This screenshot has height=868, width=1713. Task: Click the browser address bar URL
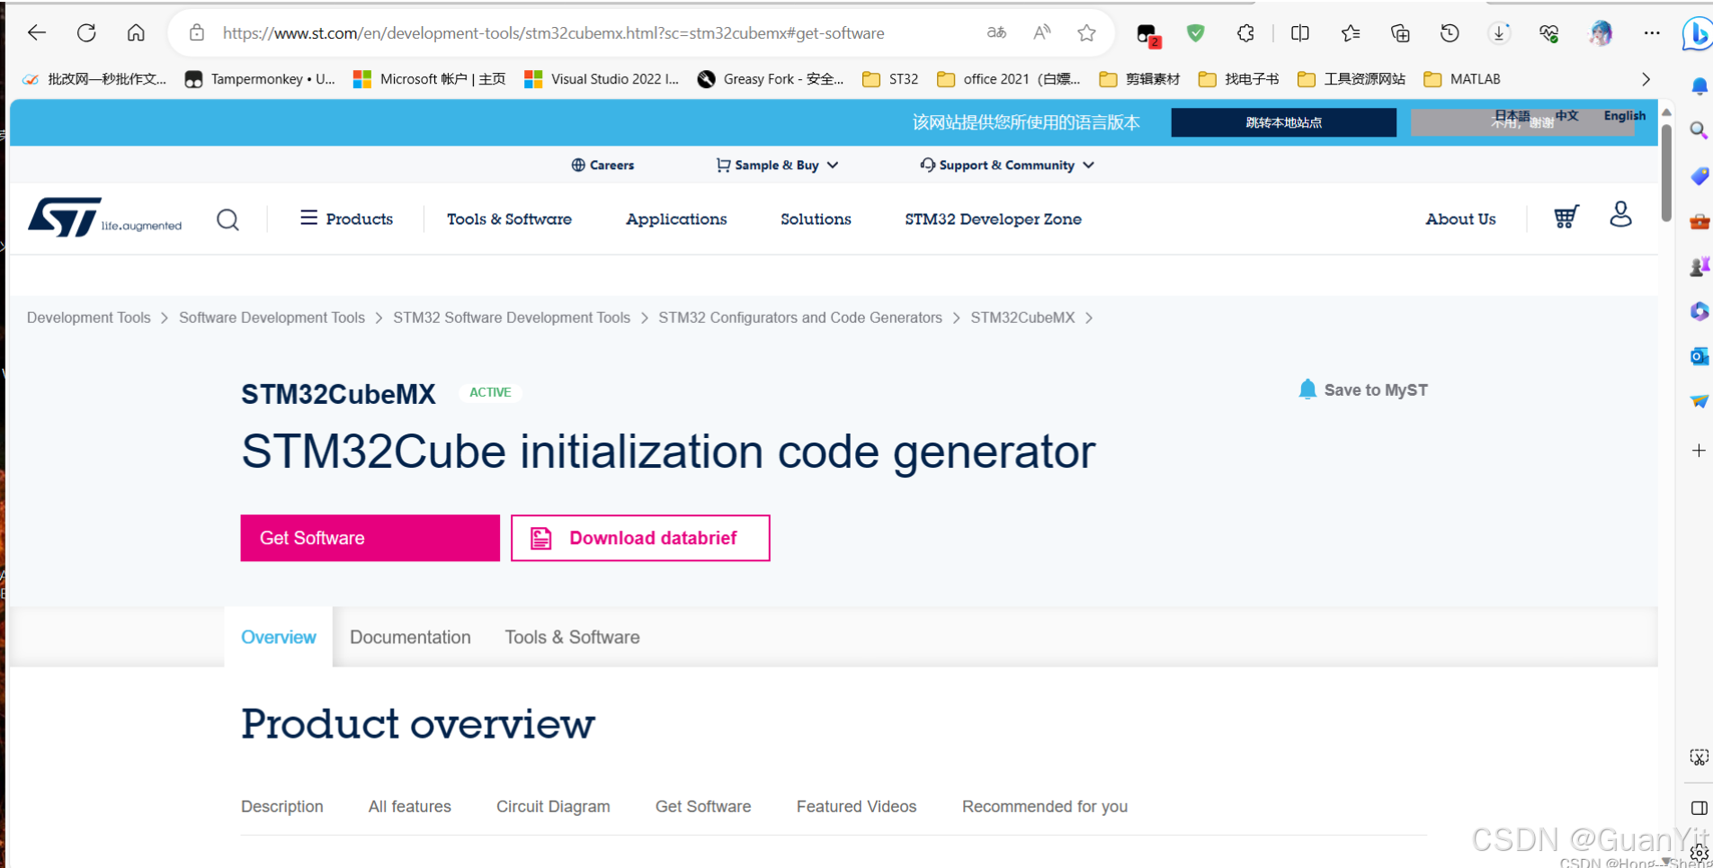(553, 33)
